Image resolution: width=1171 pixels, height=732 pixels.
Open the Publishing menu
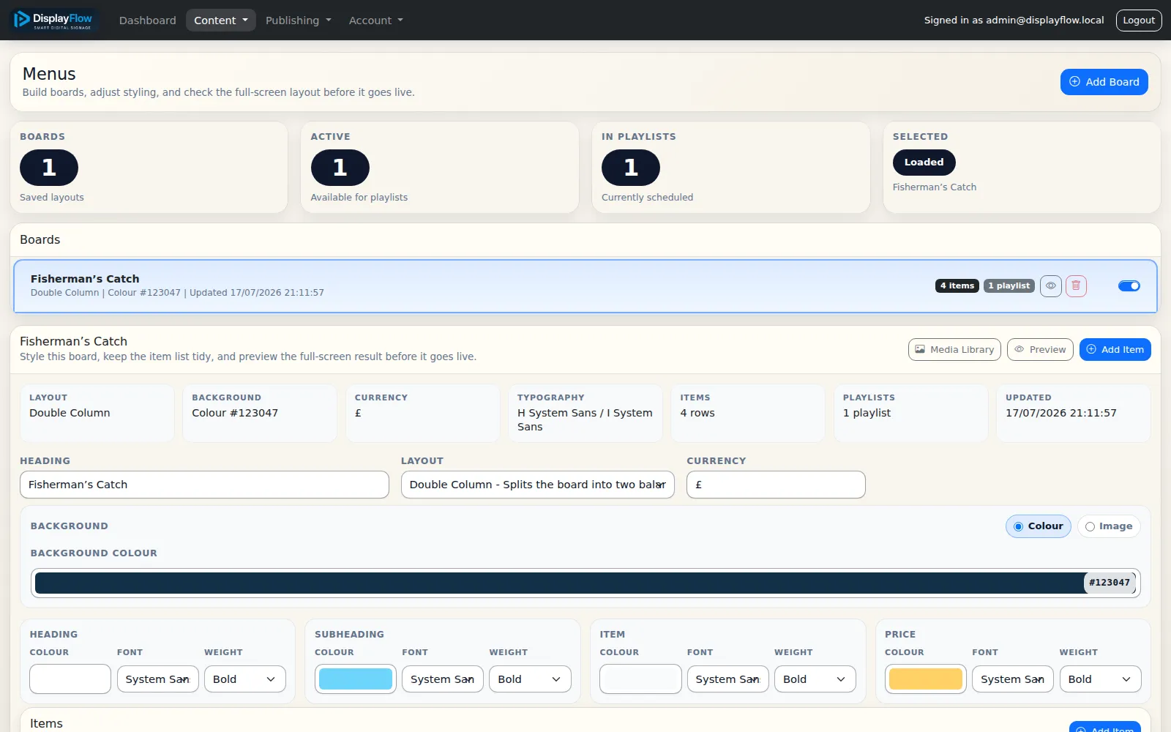[x=298, y=20]
